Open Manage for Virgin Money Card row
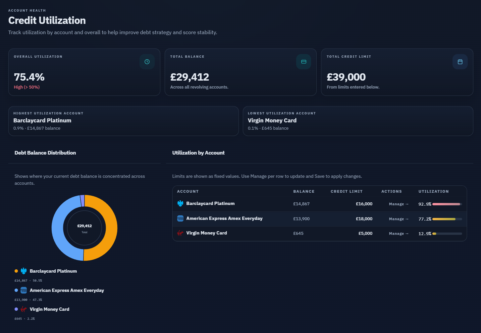The width and height of the screenshot is (481, 333). 399,233
